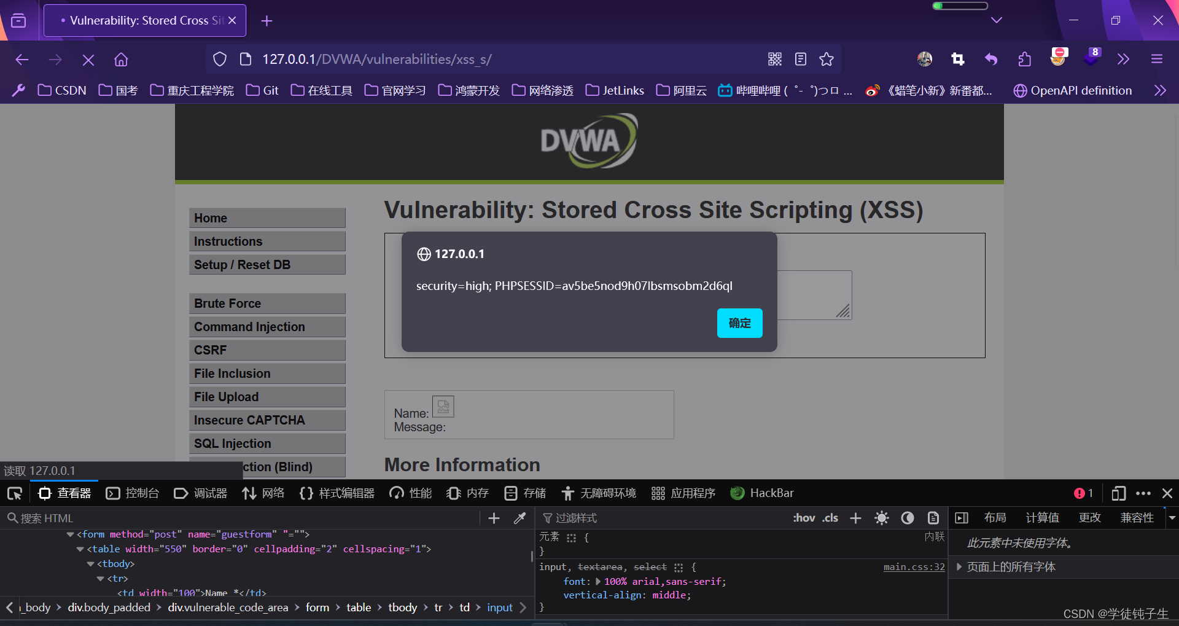Toggle print media simulation icon
Viewport: 1179px width, 626px height.
click(x=933, y=518)
